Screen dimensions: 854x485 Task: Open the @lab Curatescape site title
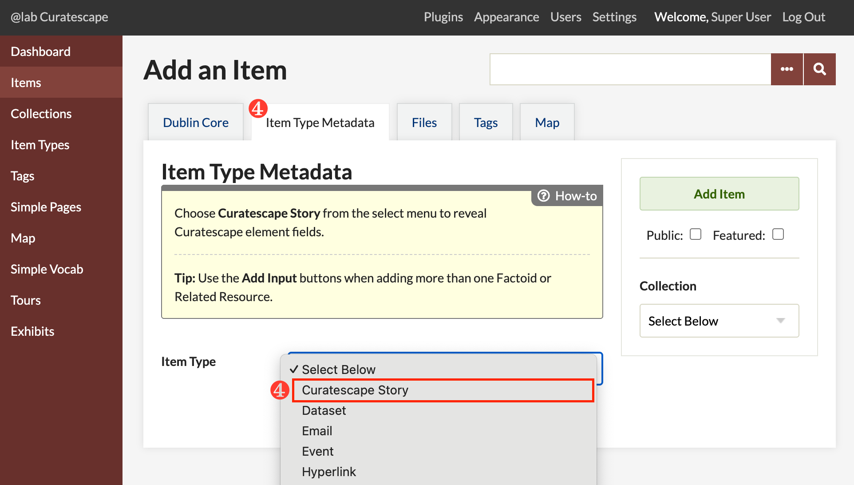(59, 17)
